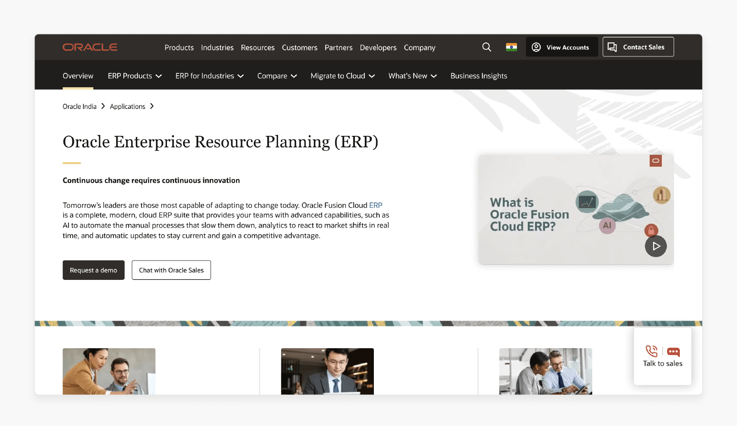Viewport: 737px width, 426px height.
Task: Click the What is Oracle Fusion Cloud ERP thumbnail
Action: click(576, 209)
